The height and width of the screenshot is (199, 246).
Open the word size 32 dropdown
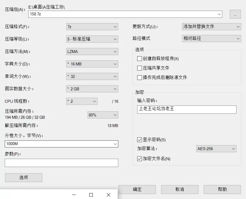(92, 76)
